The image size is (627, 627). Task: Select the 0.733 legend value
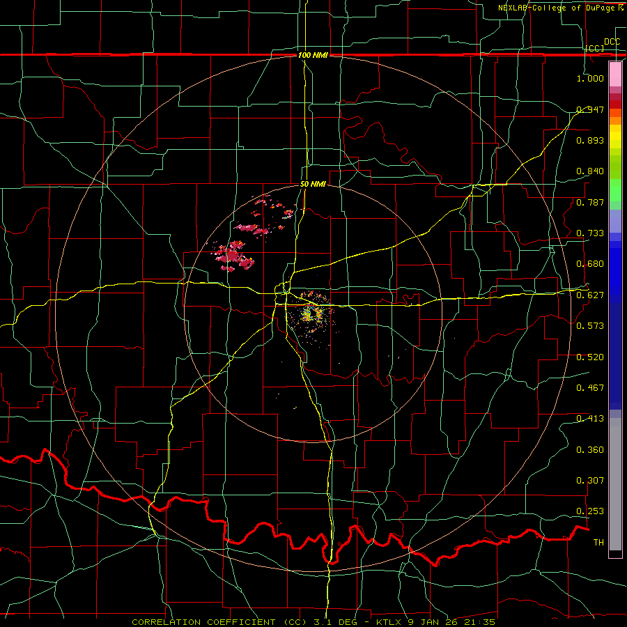coord(590,233)
